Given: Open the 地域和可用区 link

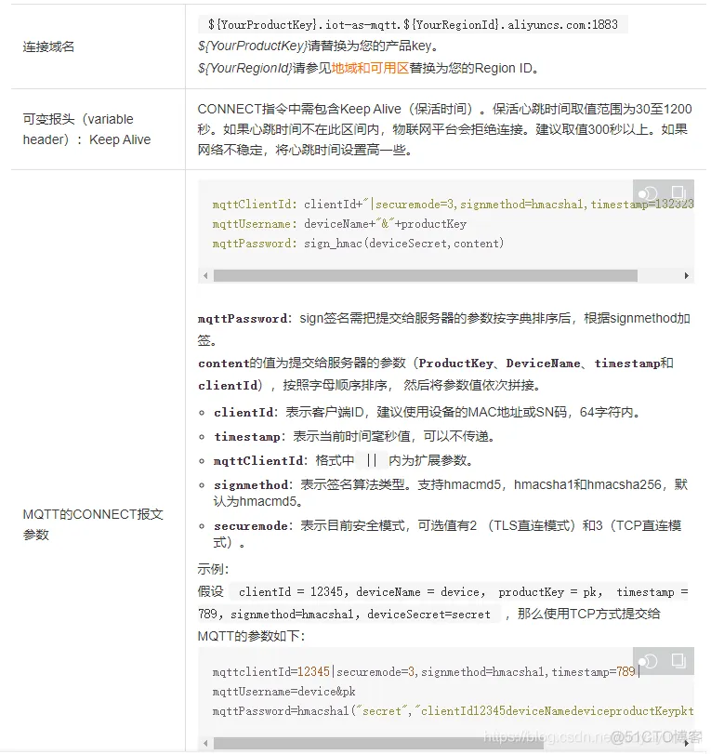Looking at the screenshot, I should tap(370, 68).
